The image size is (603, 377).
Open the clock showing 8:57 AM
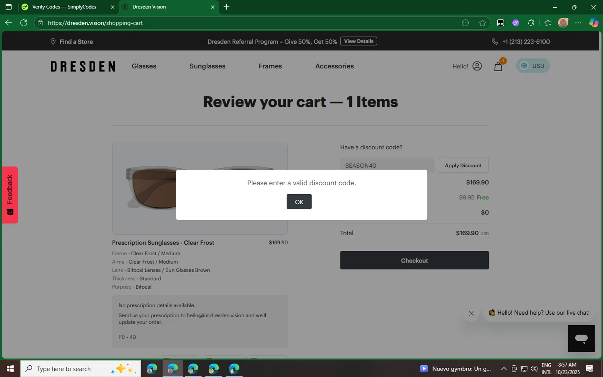(x=568, y=369)
